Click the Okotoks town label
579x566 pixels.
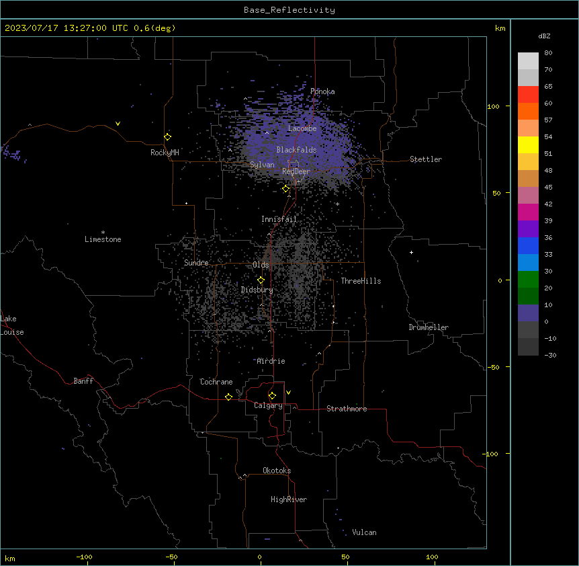click(277, 471)
